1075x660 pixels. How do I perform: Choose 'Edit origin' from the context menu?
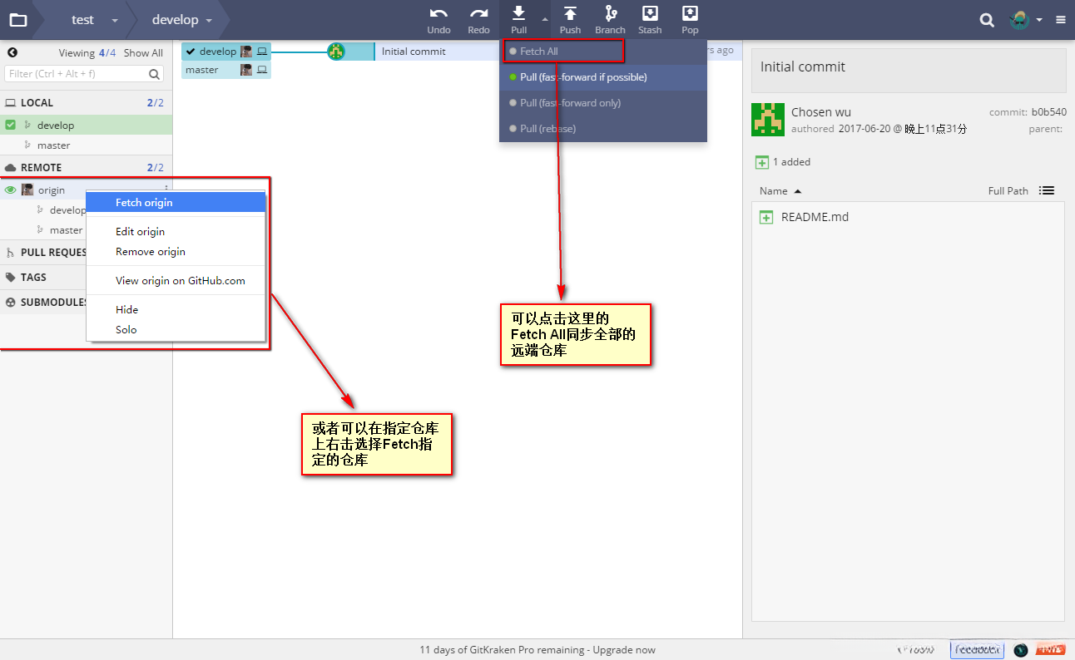(x=176, y=232)
